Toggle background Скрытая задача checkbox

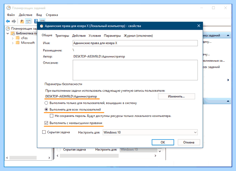pyautogui.click(x=59, y=149)
